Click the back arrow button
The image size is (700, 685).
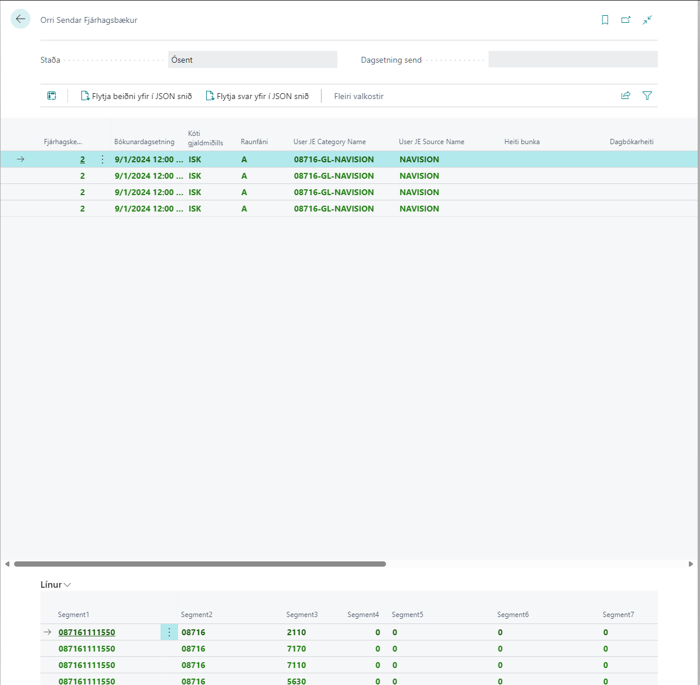(21, 19)
